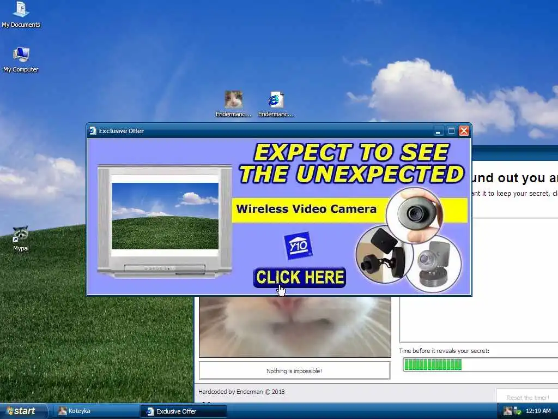Open the My Documents desktop icon
Image resolution: width=558 pixels, height=419 pixels.
click(x=21, y=14)
